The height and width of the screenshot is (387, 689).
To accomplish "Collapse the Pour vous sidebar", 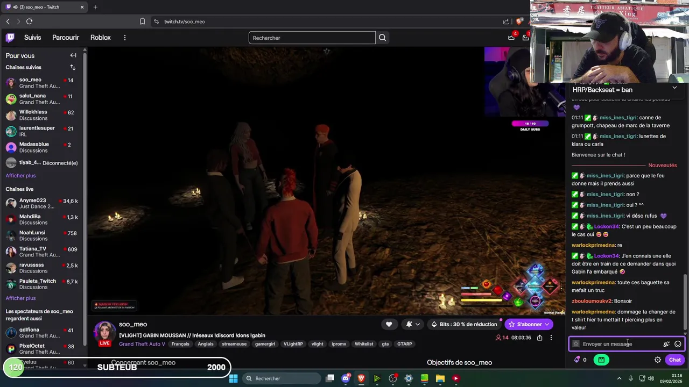I will [x=73, y=55].
